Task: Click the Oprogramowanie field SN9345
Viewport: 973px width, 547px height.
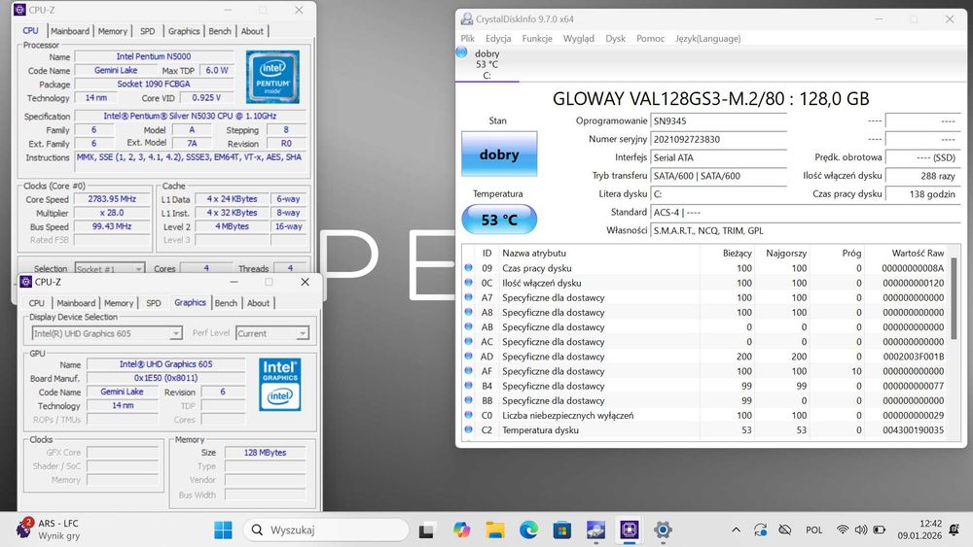Action: click(718, 120)
